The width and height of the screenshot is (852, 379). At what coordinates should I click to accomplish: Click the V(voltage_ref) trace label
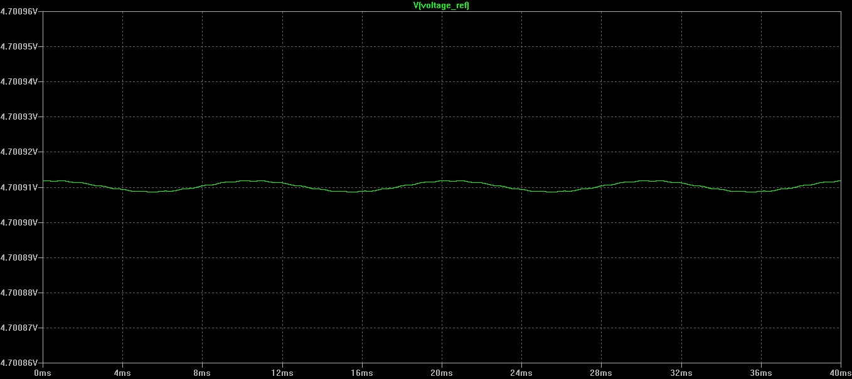click(x=441, y=5)
